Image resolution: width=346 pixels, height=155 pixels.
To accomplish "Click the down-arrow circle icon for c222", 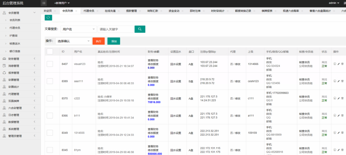I will click(x=335, y=98).
